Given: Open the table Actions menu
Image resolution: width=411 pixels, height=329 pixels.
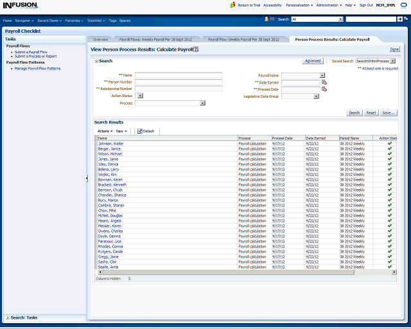Looking at the screenshot, I should tap(104, 130).
